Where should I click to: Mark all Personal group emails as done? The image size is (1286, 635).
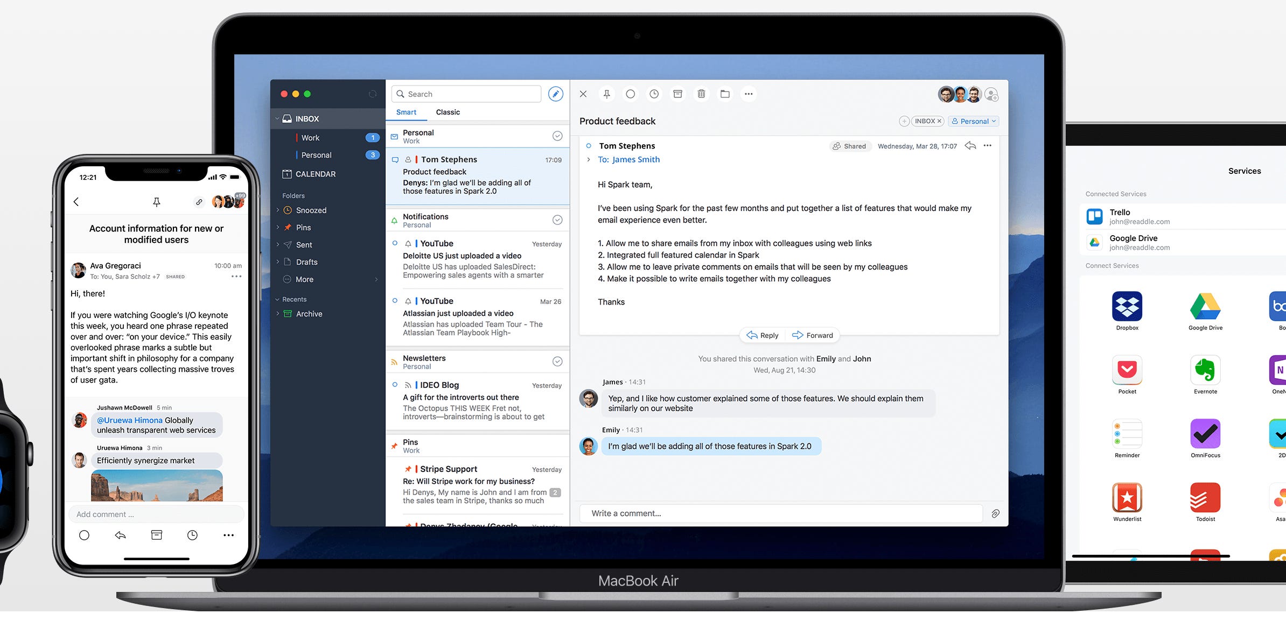(x=557, y=136)
